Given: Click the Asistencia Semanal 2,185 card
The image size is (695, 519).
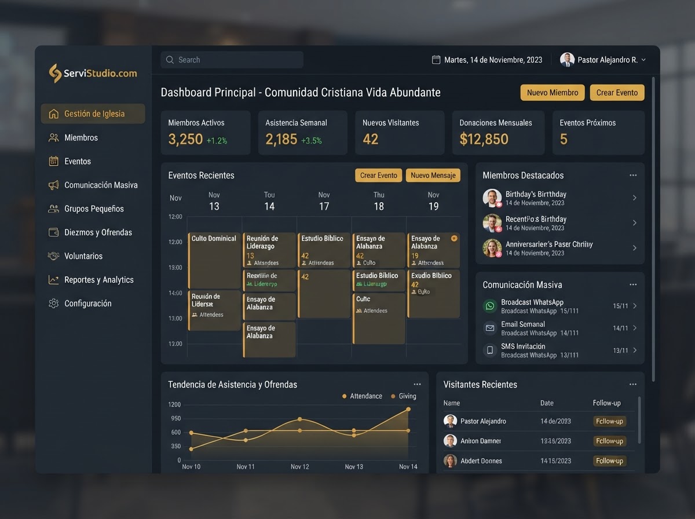Looking at the screenshot, I should [x=303, y=133].
